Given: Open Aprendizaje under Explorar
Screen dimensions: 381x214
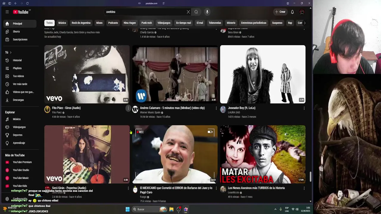Looking at the screenshot, I should tap(20, 143).
